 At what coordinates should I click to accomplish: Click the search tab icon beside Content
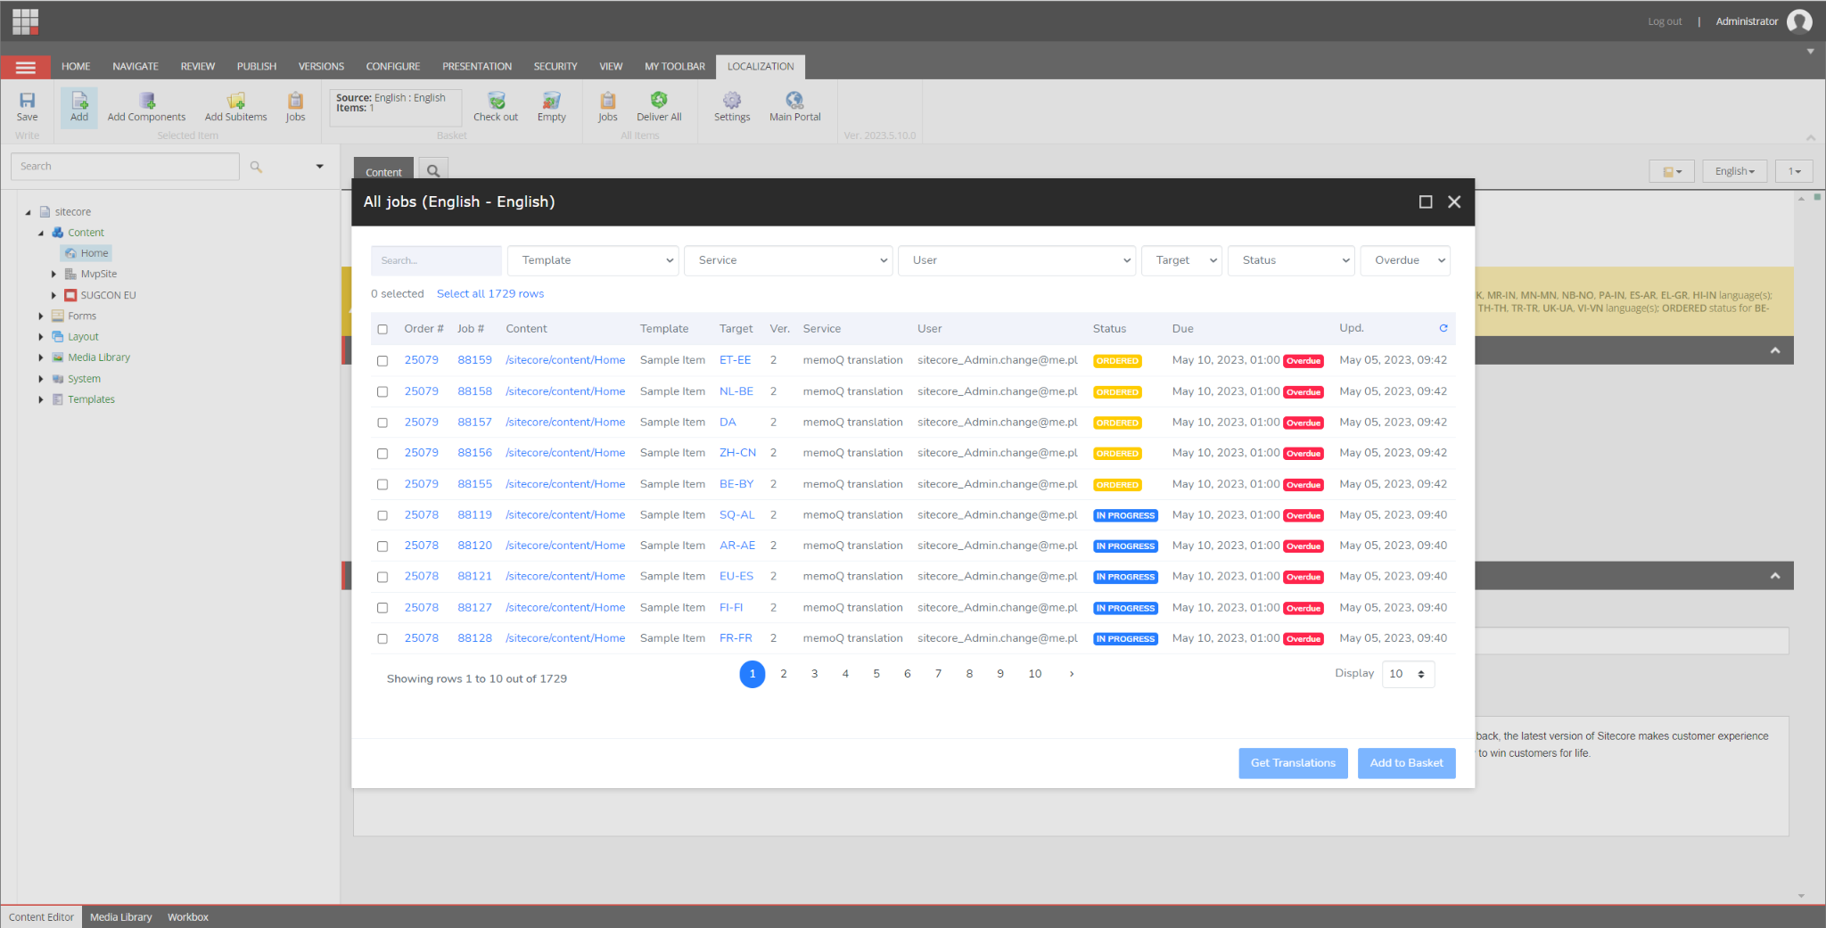click(433, 171)
